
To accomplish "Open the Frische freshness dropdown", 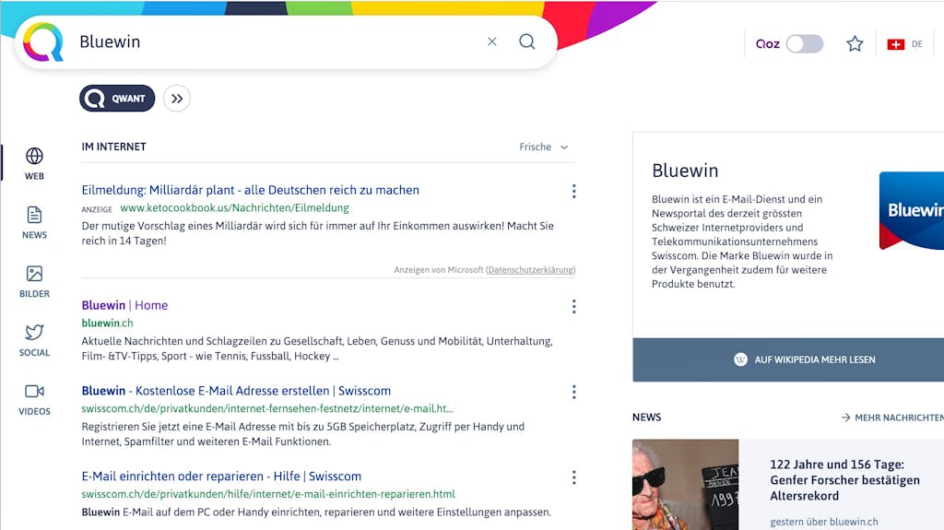I will pyautogui.click(x=544, y=147).
